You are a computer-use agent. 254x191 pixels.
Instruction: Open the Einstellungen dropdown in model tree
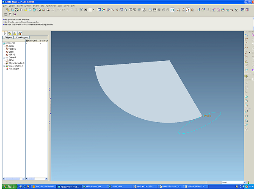coord(22,37)
